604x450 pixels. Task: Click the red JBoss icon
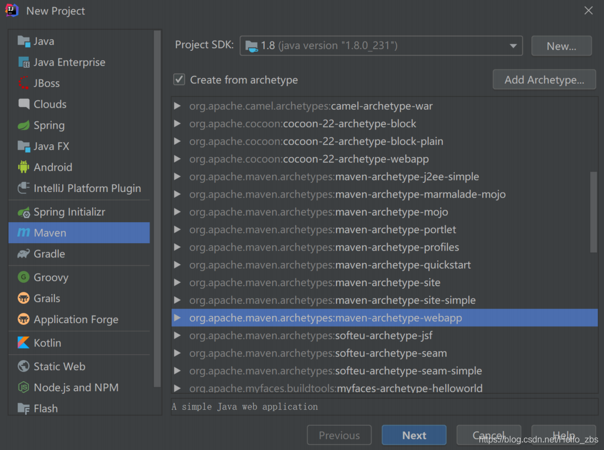click(24, 83)
